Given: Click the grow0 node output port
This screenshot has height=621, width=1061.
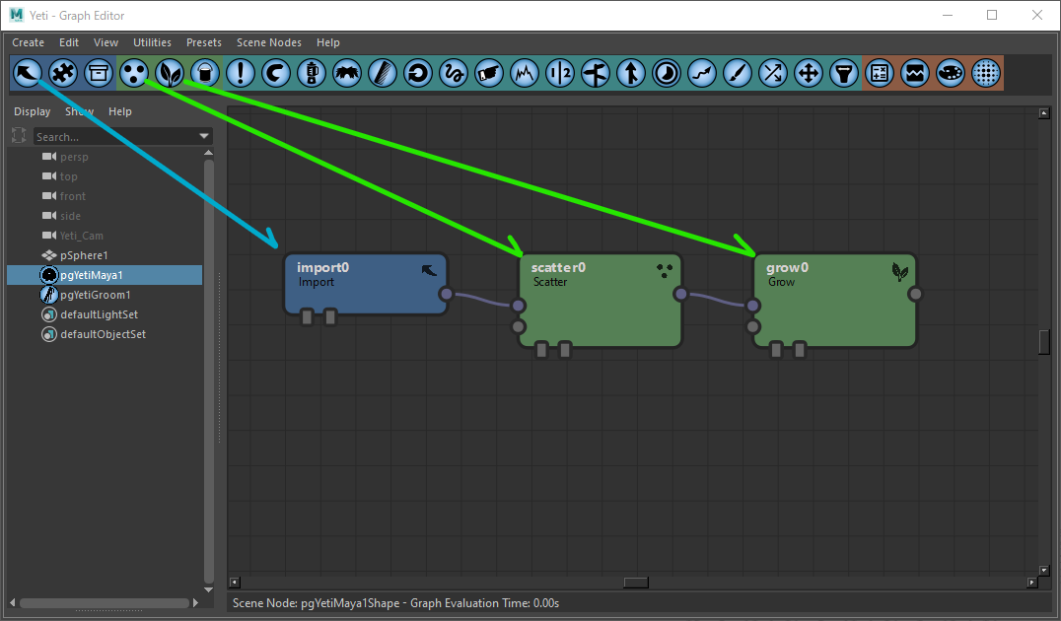Looking at the screenshot, I should pos(915,294).
